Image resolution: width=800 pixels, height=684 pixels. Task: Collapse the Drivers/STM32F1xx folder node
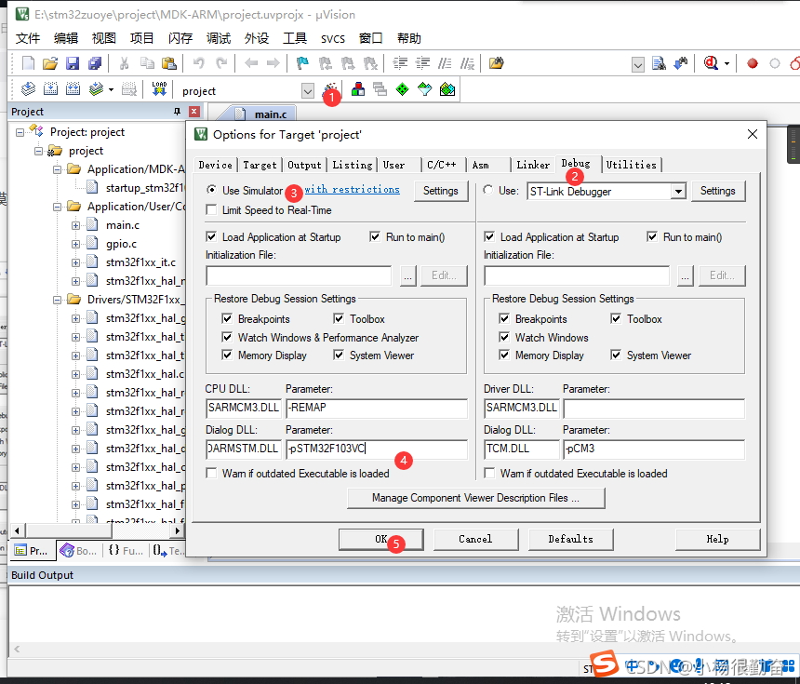(57, 300)
